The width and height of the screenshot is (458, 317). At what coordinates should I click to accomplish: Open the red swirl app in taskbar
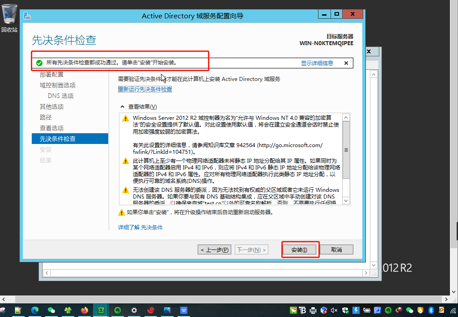tap(151, 310)
